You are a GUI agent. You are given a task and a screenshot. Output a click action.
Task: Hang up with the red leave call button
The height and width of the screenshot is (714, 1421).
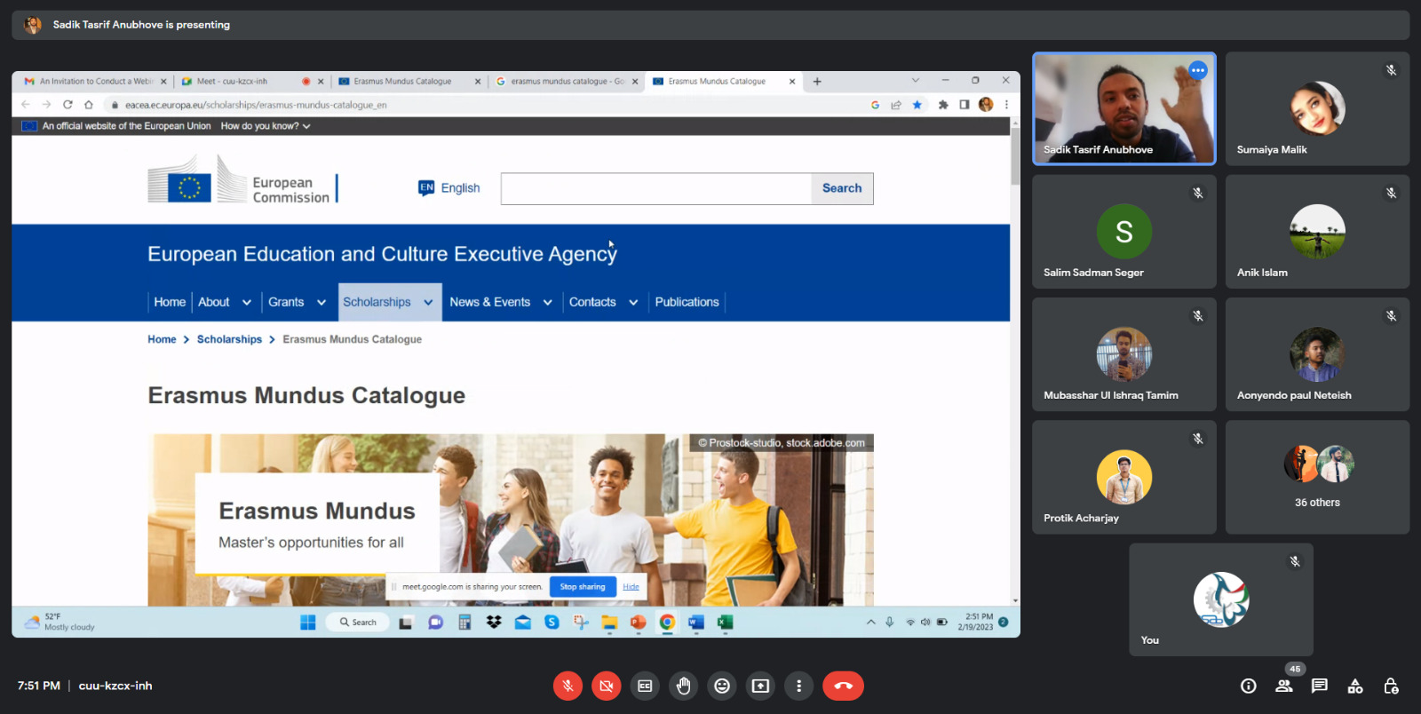pyautogui.click(x=843, y=686)
